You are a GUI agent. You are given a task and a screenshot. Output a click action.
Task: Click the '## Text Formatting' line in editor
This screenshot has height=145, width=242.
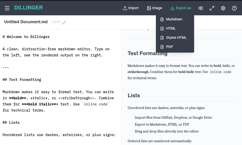coord(22,80)
